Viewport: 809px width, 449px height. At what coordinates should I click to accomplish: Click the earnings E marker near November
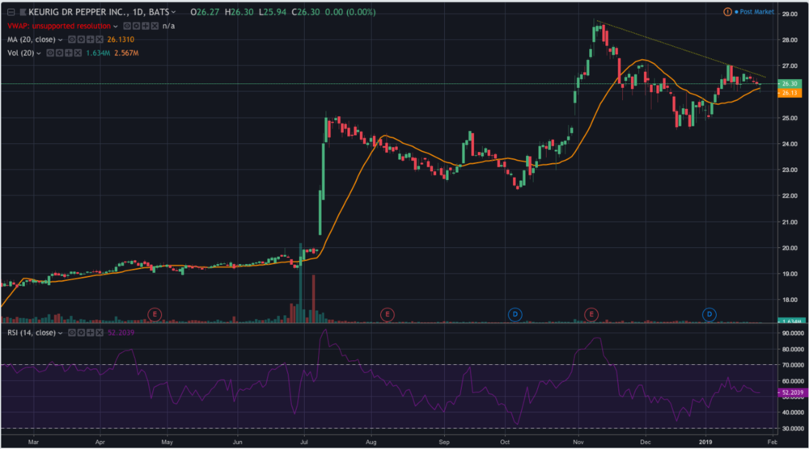(591, 313)
